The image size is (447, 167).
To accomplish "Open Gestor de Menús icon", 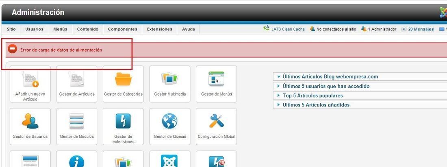I will 216,79.
